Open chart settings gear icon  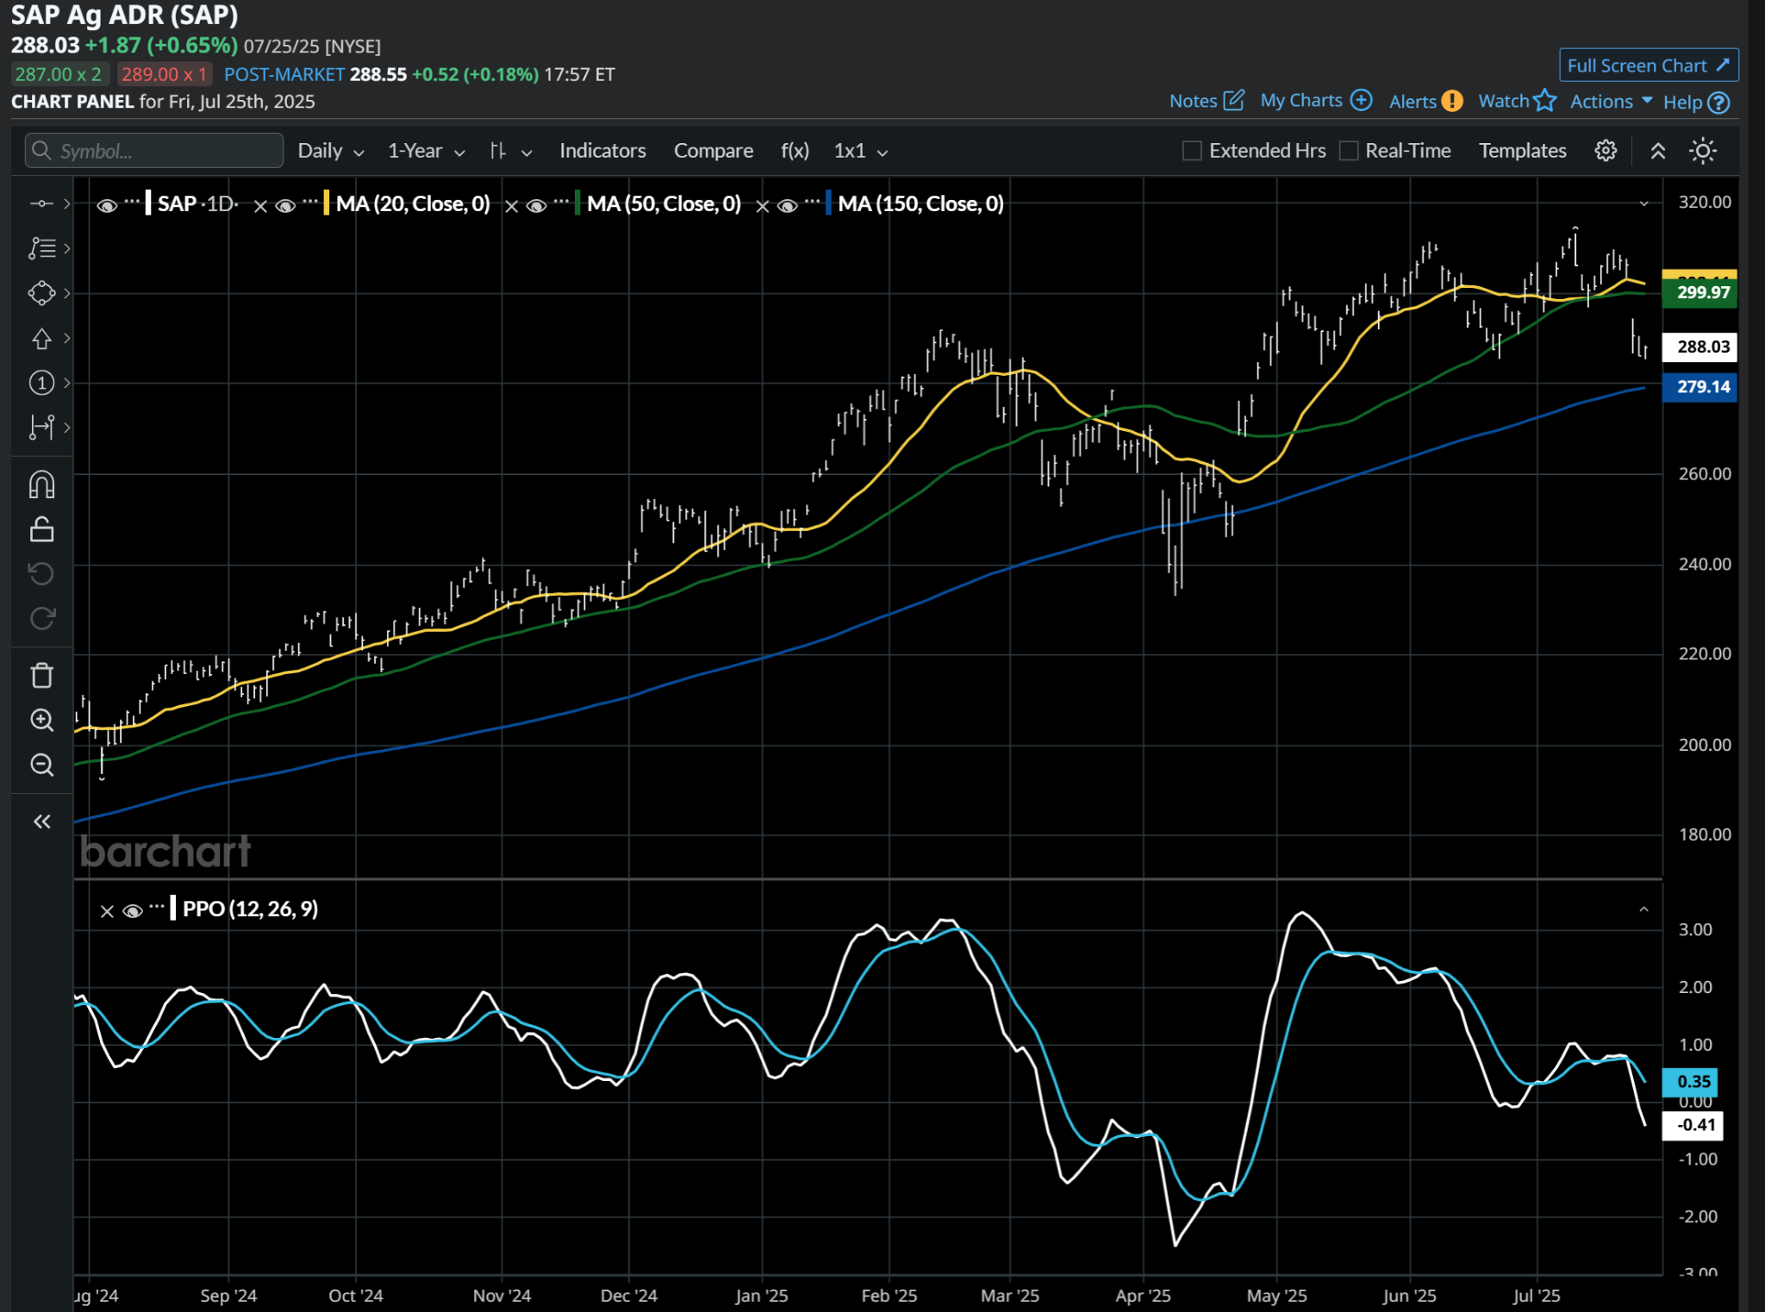tap(1606, 151)
